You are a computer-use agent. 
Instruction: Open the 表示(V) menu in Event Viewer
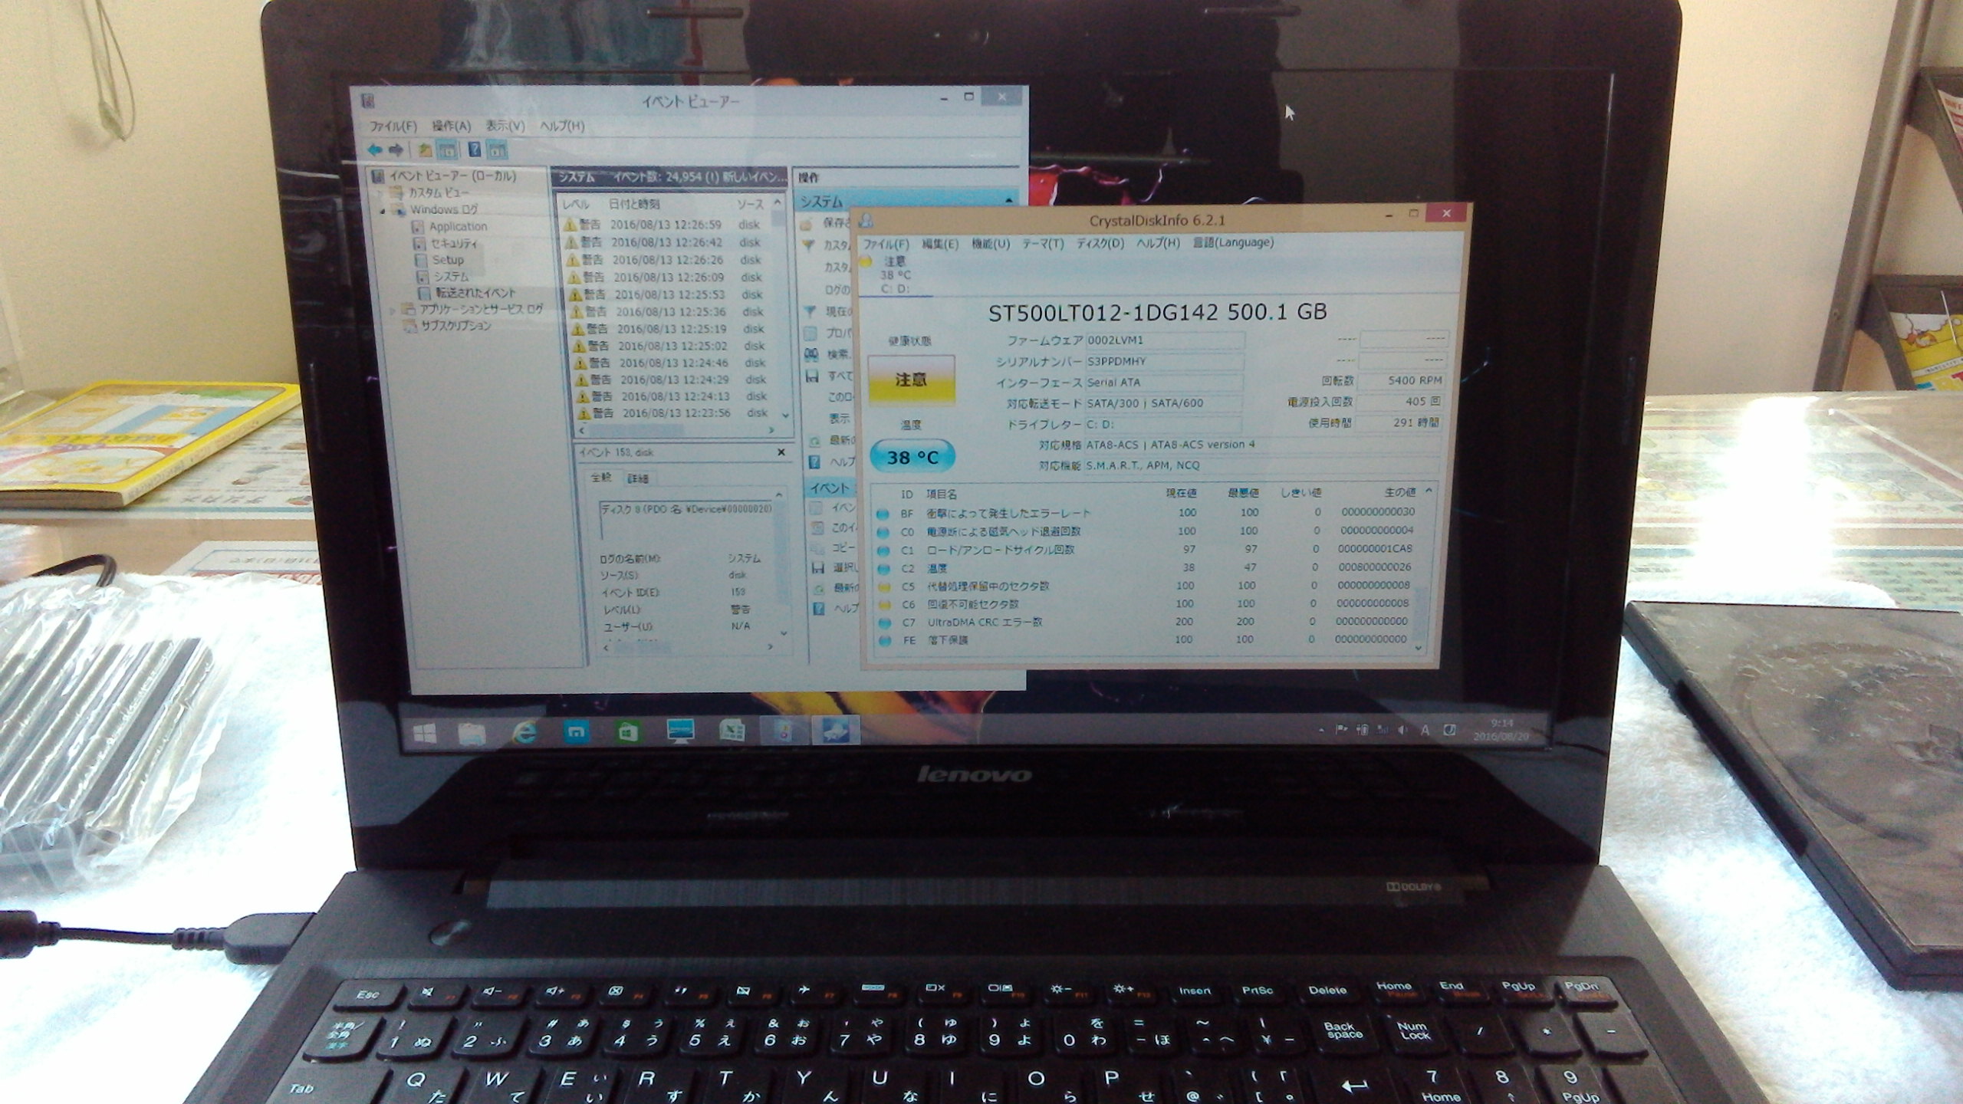click(x=505, y=126)
